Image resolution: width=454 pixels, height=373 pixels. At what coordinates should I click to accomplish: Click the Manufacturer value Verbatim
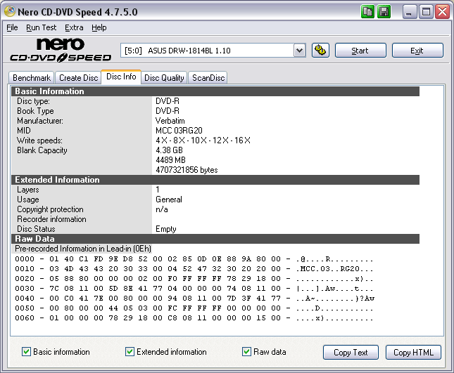pyautogui.click(x=170, y=121)
